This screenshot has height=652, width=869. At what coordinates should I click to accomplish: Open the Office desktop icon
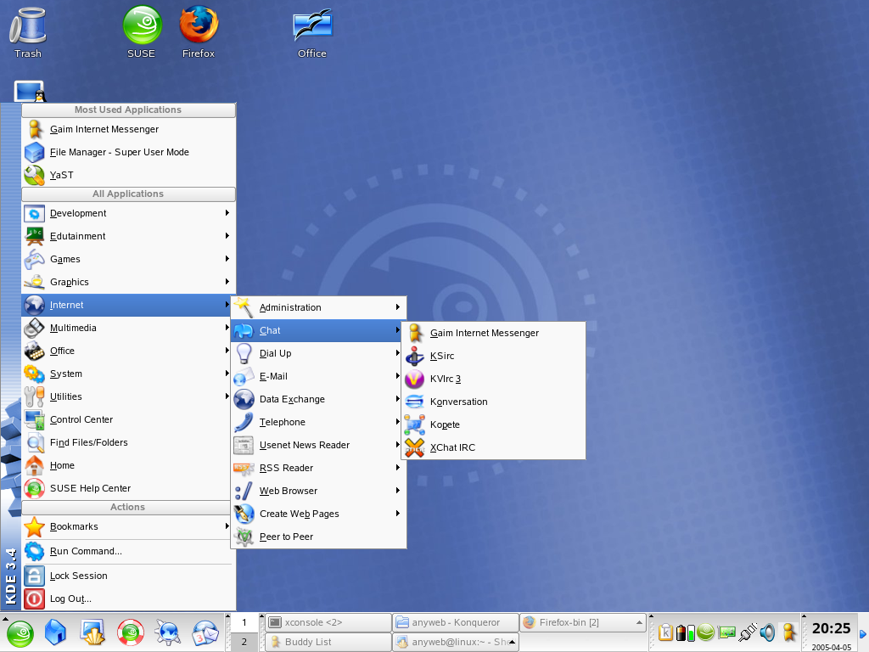[x=312, y=33]
